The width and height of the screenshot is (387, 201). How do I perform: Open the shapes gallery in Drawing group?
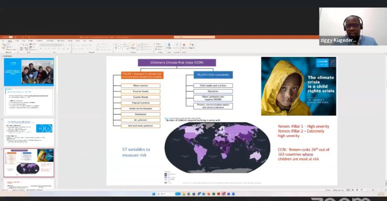[x=121, y=47]
